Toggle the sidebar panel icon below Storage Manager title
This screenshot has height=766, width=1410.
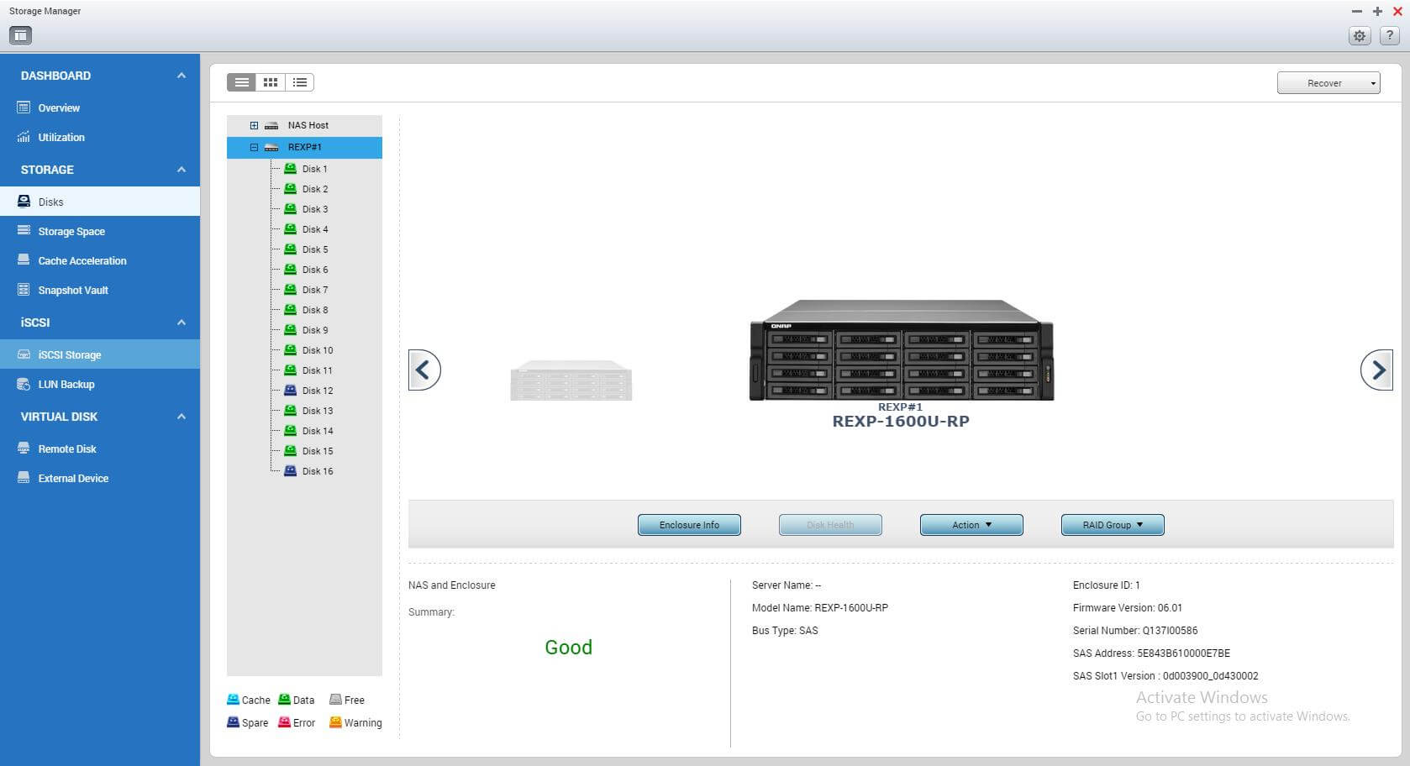tap(20, 35)
